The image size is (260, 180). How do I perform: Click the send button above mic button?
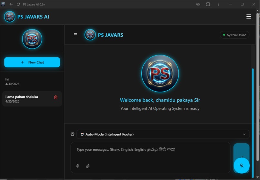click(241, 151)
